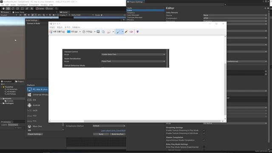Select the pen tool in Snipping Tool
This screenshot has width=272, height=153.
tap(118, 31)
